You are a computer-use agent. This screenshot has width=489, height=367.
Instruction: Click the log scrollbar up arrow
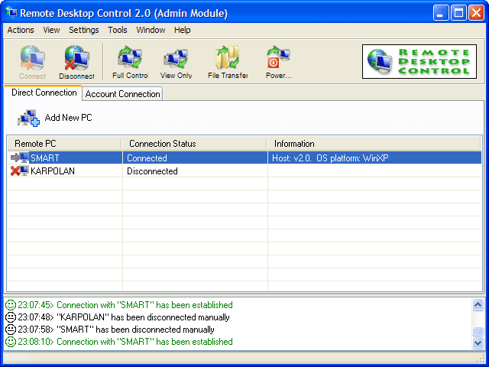(478, 304)
